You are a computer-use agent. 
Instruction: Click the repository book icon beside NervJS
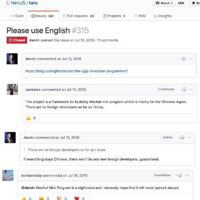8,3
